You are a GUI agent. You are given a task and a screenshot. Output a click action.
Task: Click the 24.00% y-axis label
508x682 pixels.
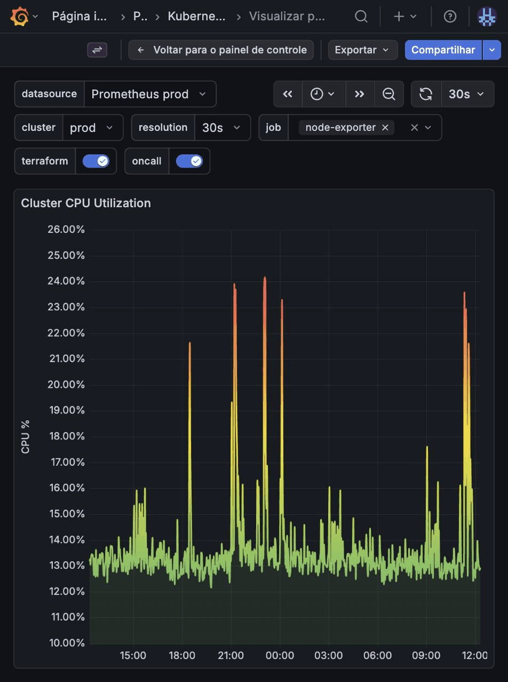tap(67, 281)
